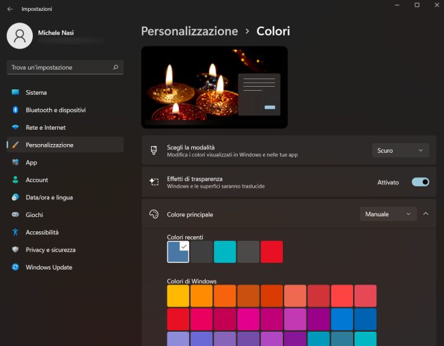Select the second gray recent color swatch
The width and height of the screenshot is (444, 346).
pyautogui.click(x=249, y=252)
